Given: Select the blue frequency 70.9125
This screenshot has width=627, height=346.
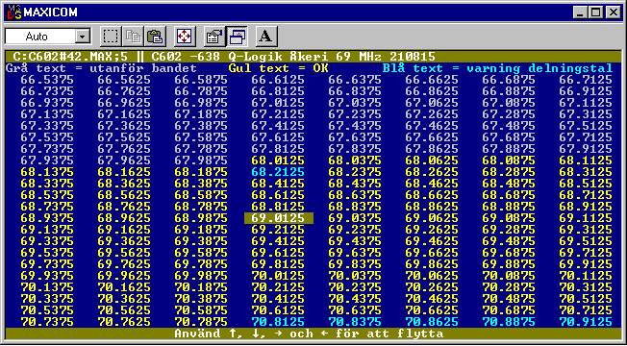Looking at the screenshot, I should coord(586,322).
